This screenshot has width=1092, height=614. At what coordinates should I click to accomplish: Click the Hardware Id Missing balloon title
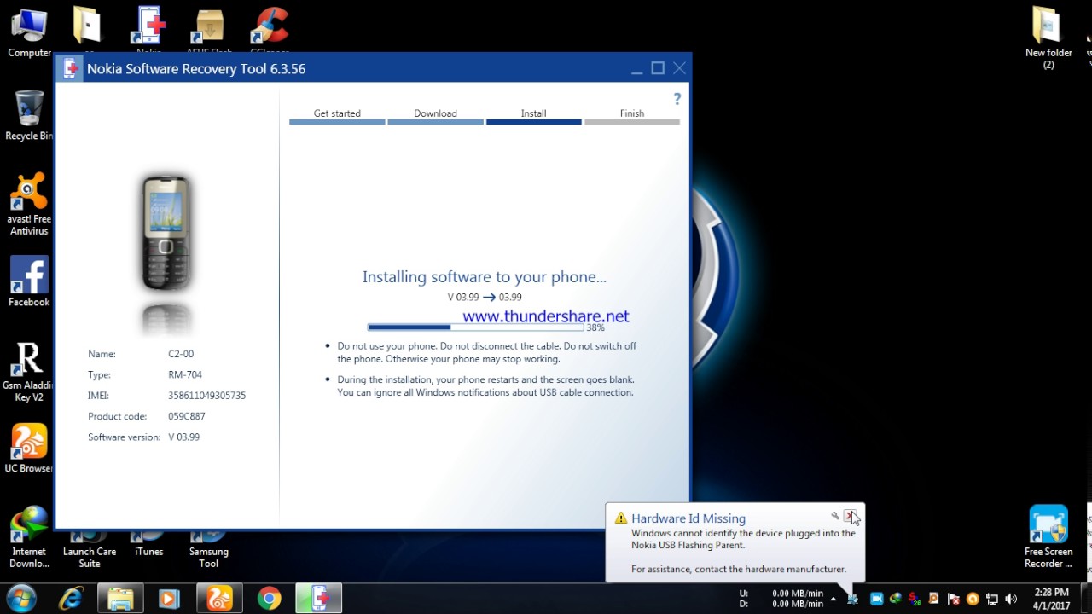(688, 518)
